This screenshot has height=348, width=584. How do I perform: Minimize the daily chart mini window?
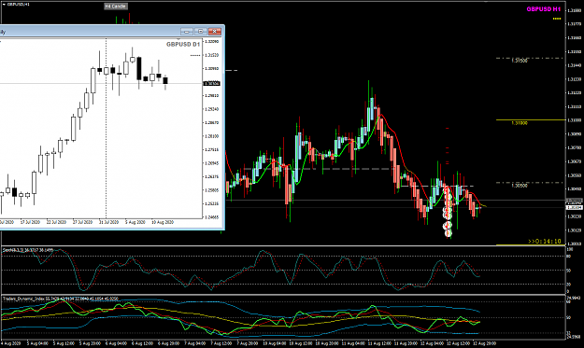pyautogui.click(x=187, y=32)
